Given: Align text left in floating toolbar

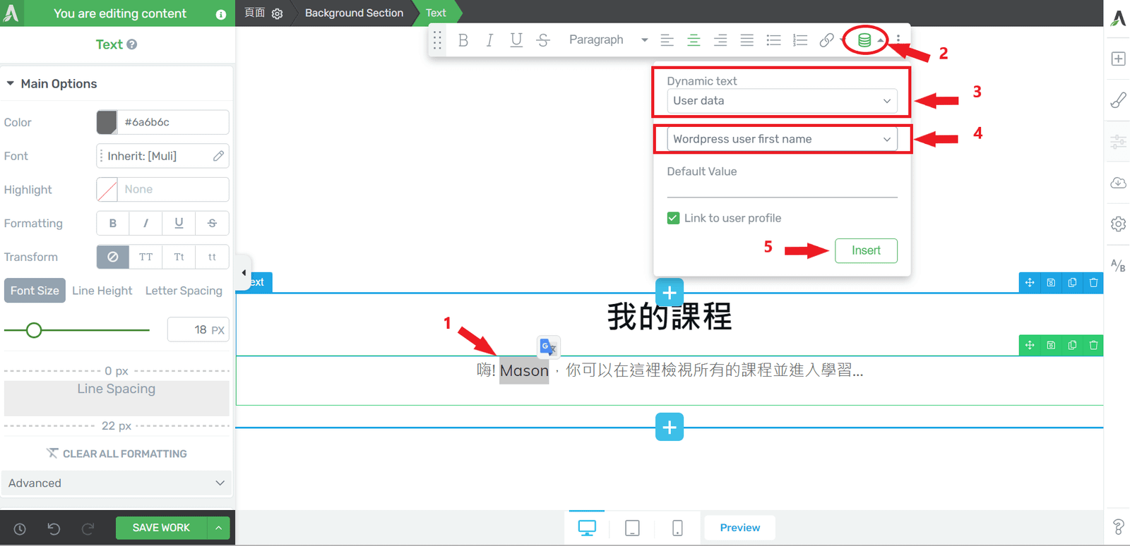Looking at the screenshot, I should [x=667, y=40].
